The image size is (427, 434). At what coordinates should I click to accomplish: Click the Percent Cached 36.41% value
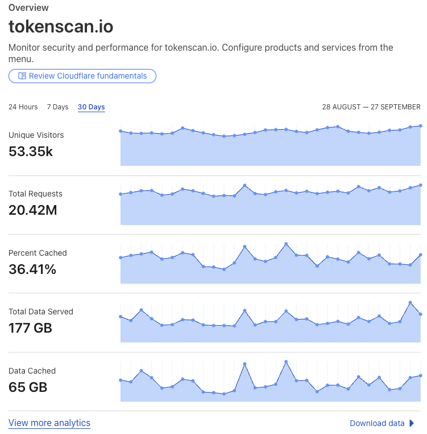coord(32,269)
